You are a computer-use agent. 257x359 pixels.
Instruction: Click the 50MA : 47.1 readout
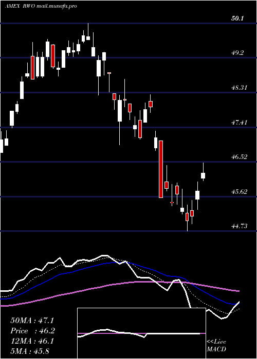(x=32, y=321)
